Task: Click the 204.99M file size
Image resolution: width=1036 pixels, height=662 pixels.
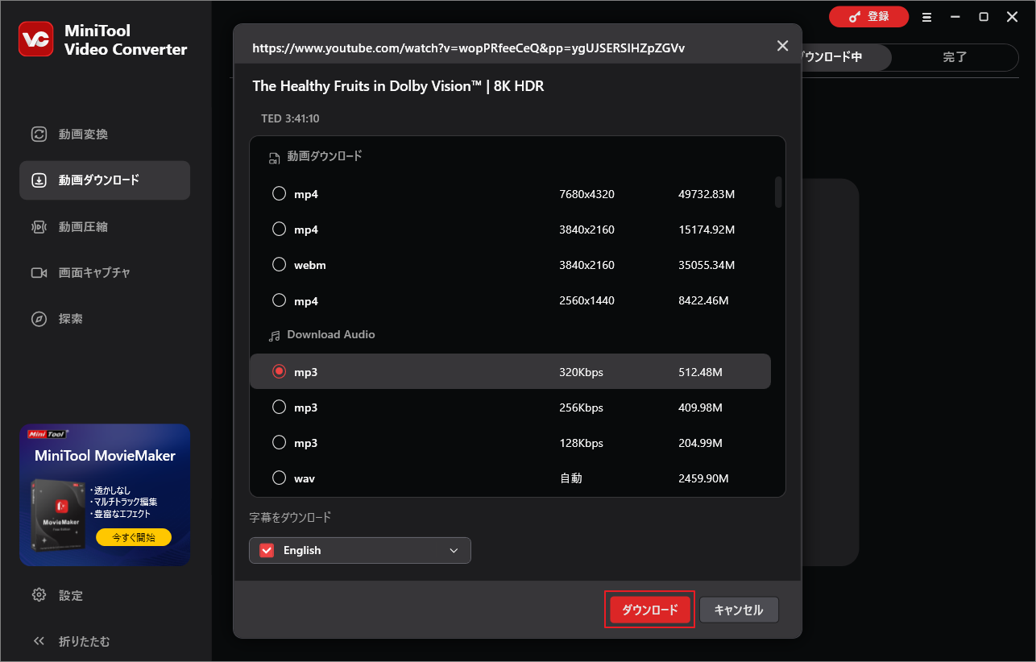Action: 700,443
